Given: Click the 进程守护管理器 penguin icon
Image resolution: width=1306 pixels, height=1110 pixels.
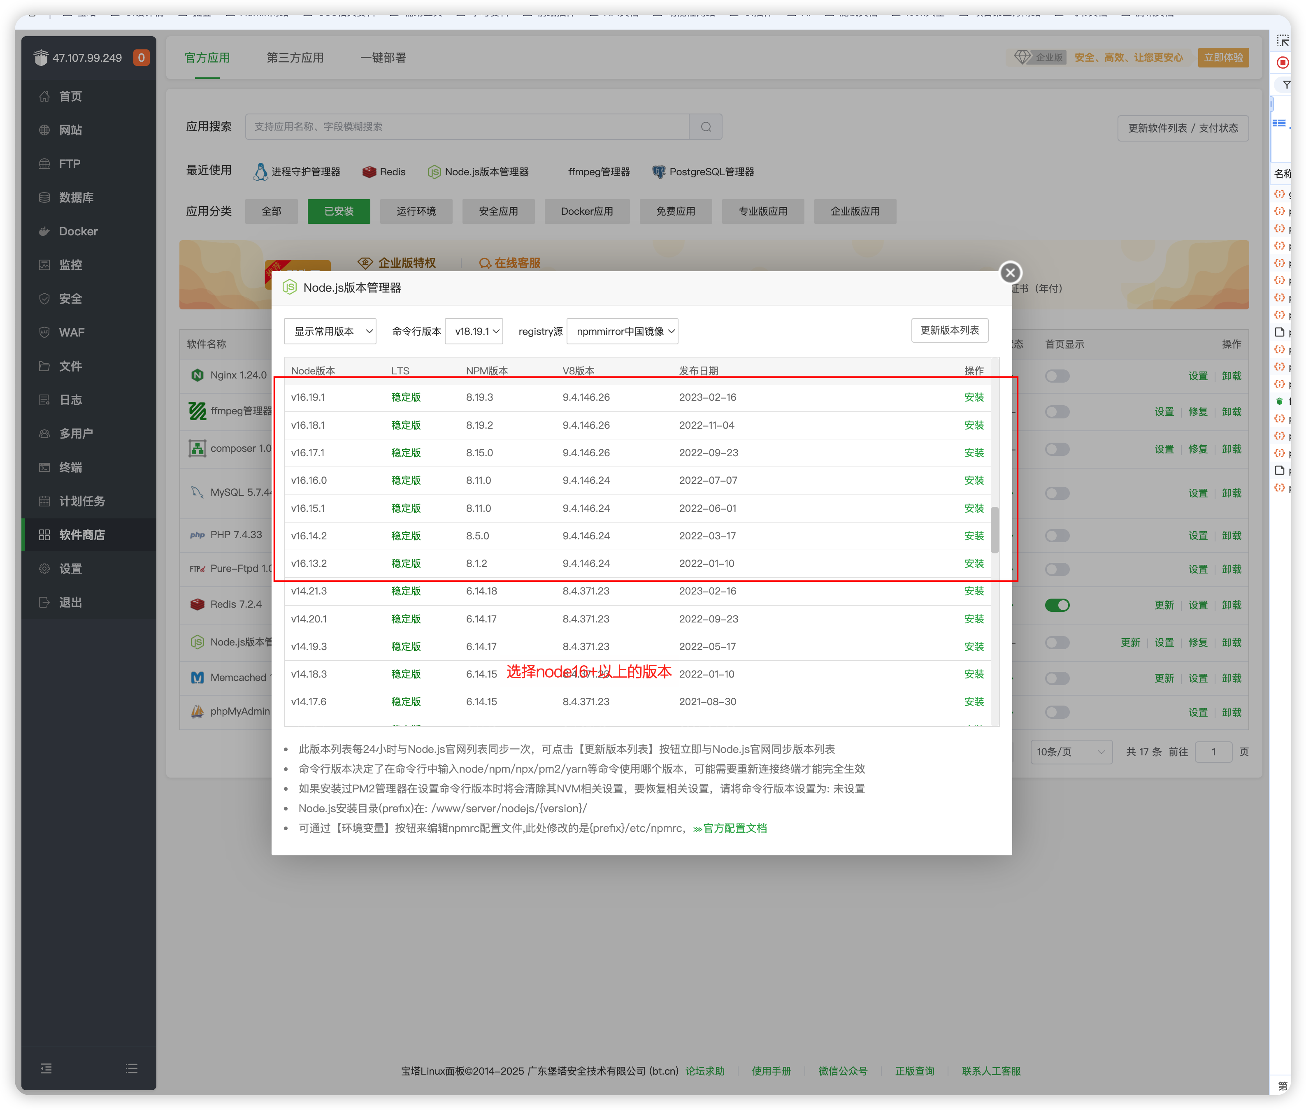Looking at the screenshot, I should [x=260, y=172].
